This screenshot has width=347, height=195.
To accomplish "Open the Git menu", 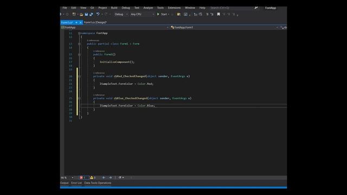I will [92, 8].
